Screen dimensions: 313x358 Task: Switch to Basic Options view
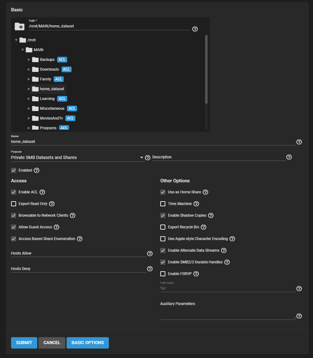[x=88, y=343]
